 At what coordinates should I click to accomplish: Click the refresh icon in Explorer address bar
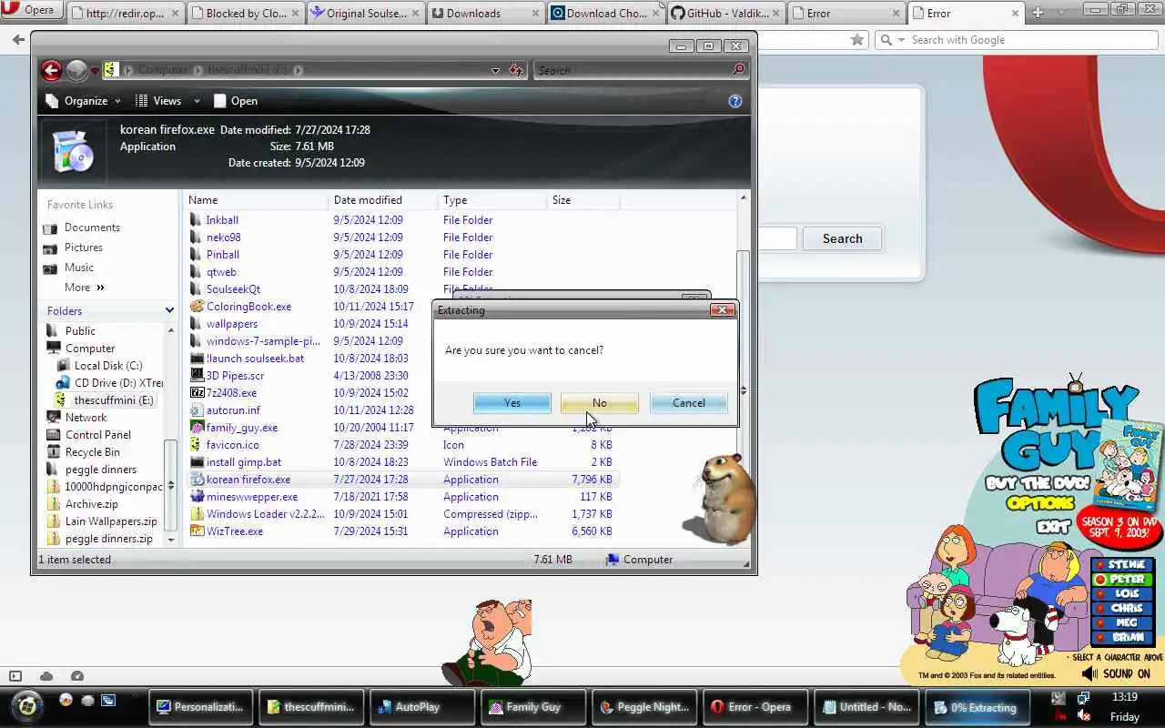tap(516, 70)
